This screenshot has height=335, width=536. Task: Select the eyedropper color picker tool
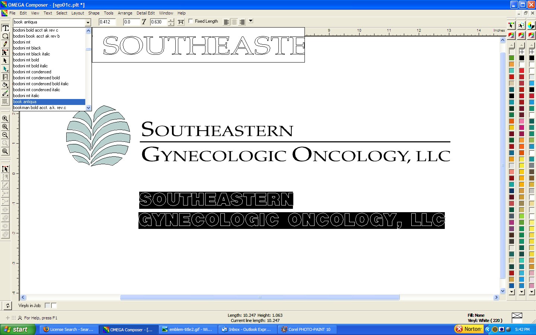(x=5, y=93)
